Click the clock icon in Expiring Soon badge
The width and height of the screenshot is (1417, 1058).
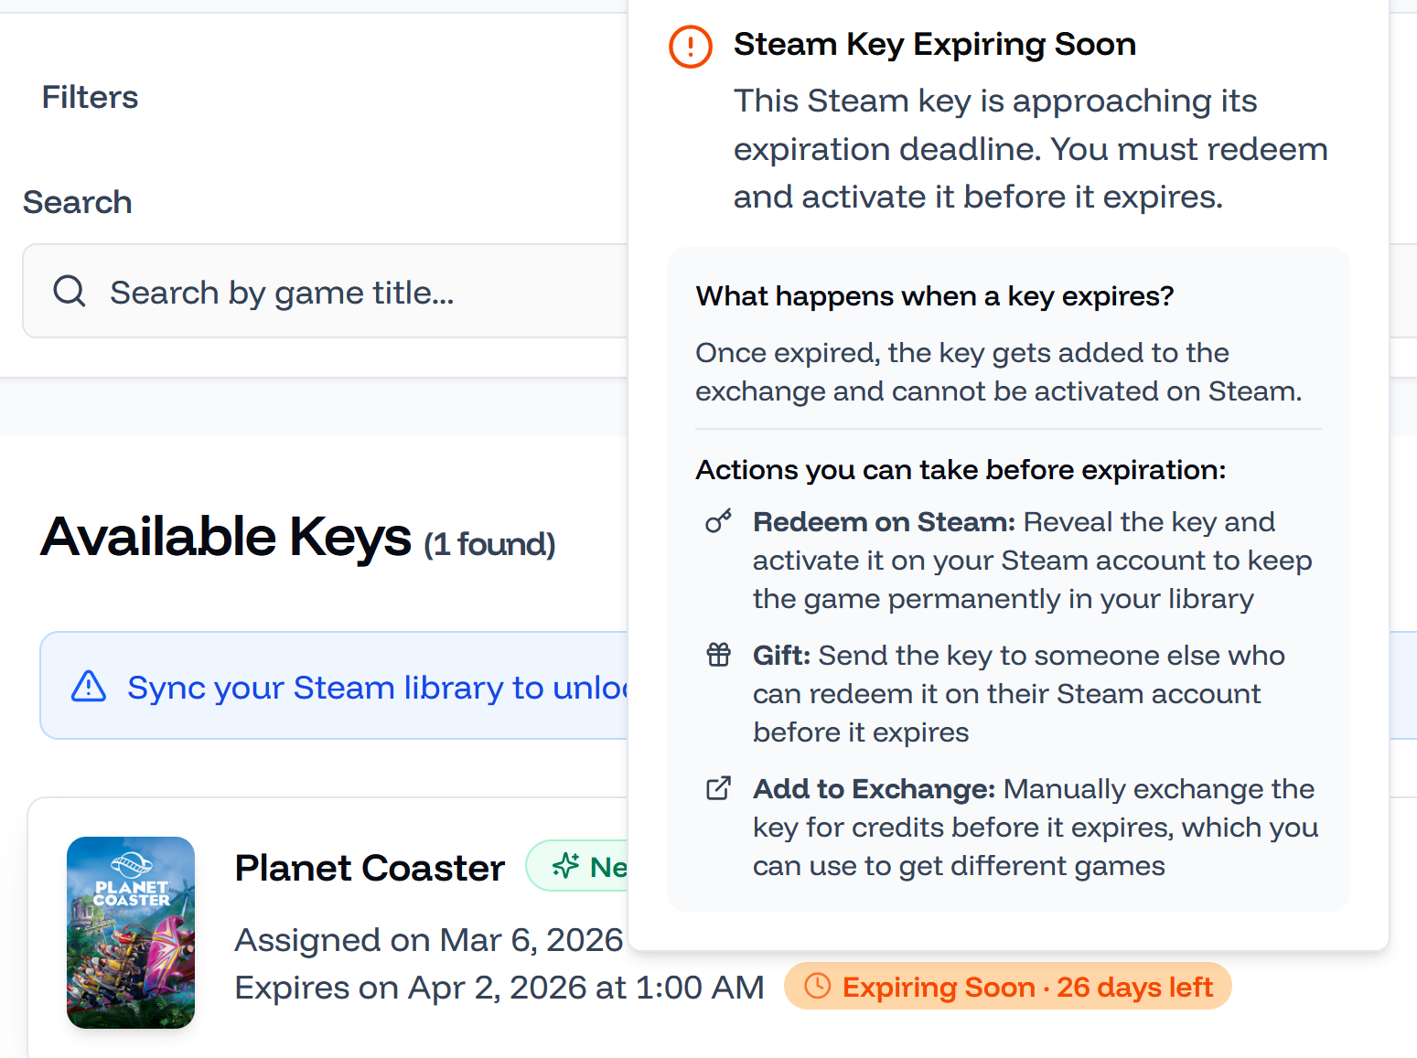point(817,986)
